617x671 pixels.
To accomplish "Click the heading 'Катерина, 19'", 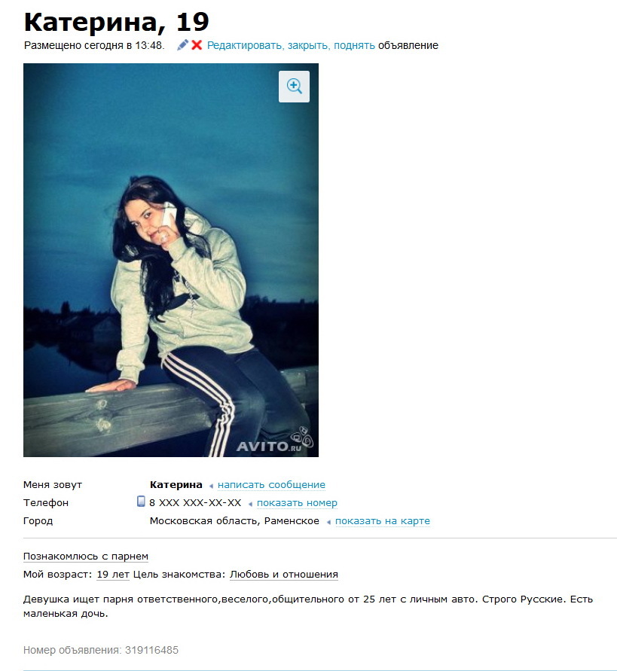I will 117,21.
